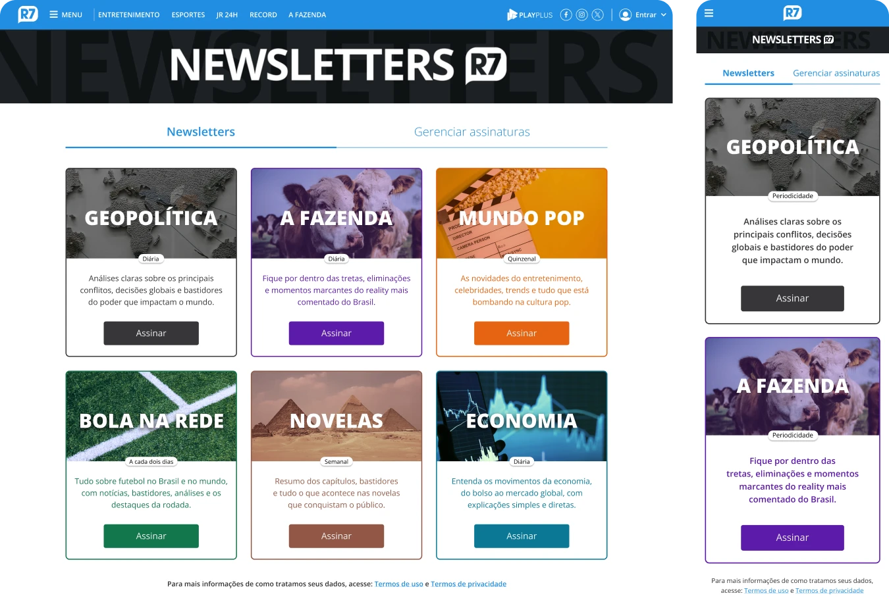Click the R7 logo in mobile header
The height and width of the screenshot is (608, 889).
click(x=792, y=13)
